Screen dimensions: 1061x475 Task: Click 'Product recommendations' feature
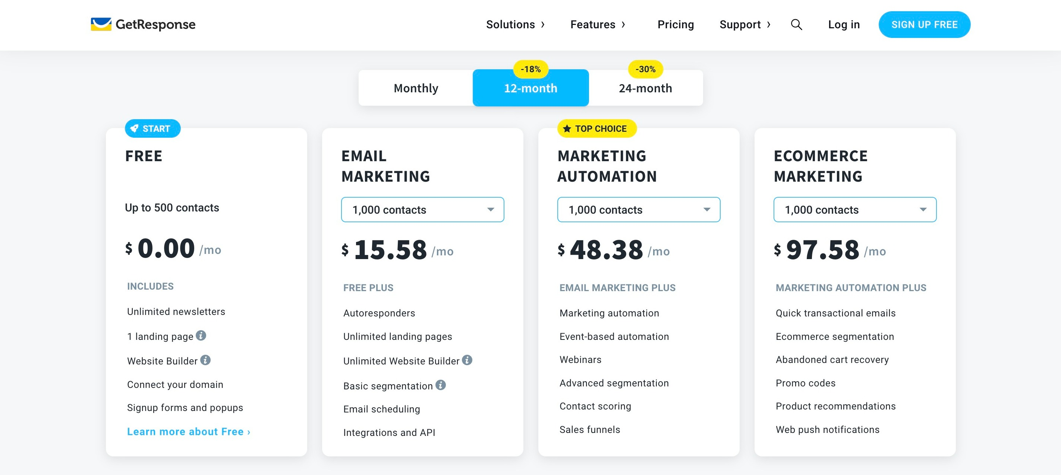[836, 407]
